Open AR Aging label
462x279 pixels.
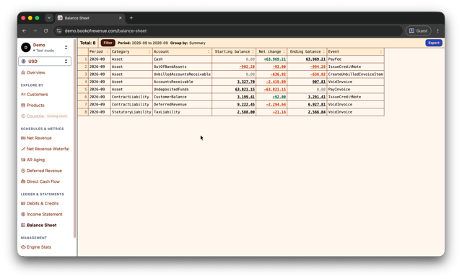coord(35,160)
